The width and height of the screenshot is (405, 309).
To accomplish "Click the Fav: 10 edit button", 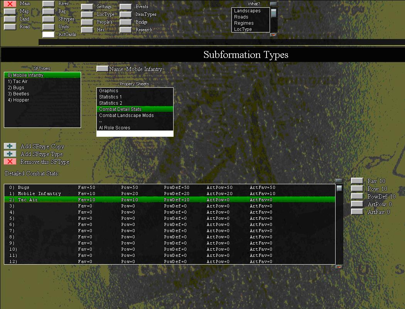I will 357,181.
